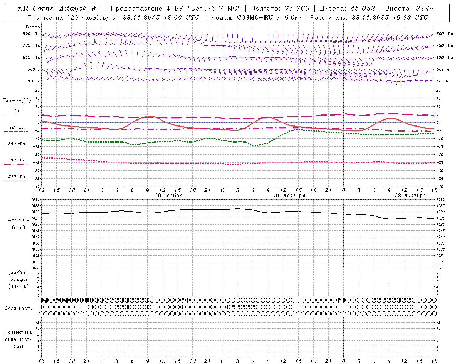Click the solid line sample under 2м legend
Image resolution: width=455 pixels, height=364 pixels.
[16, 115]
